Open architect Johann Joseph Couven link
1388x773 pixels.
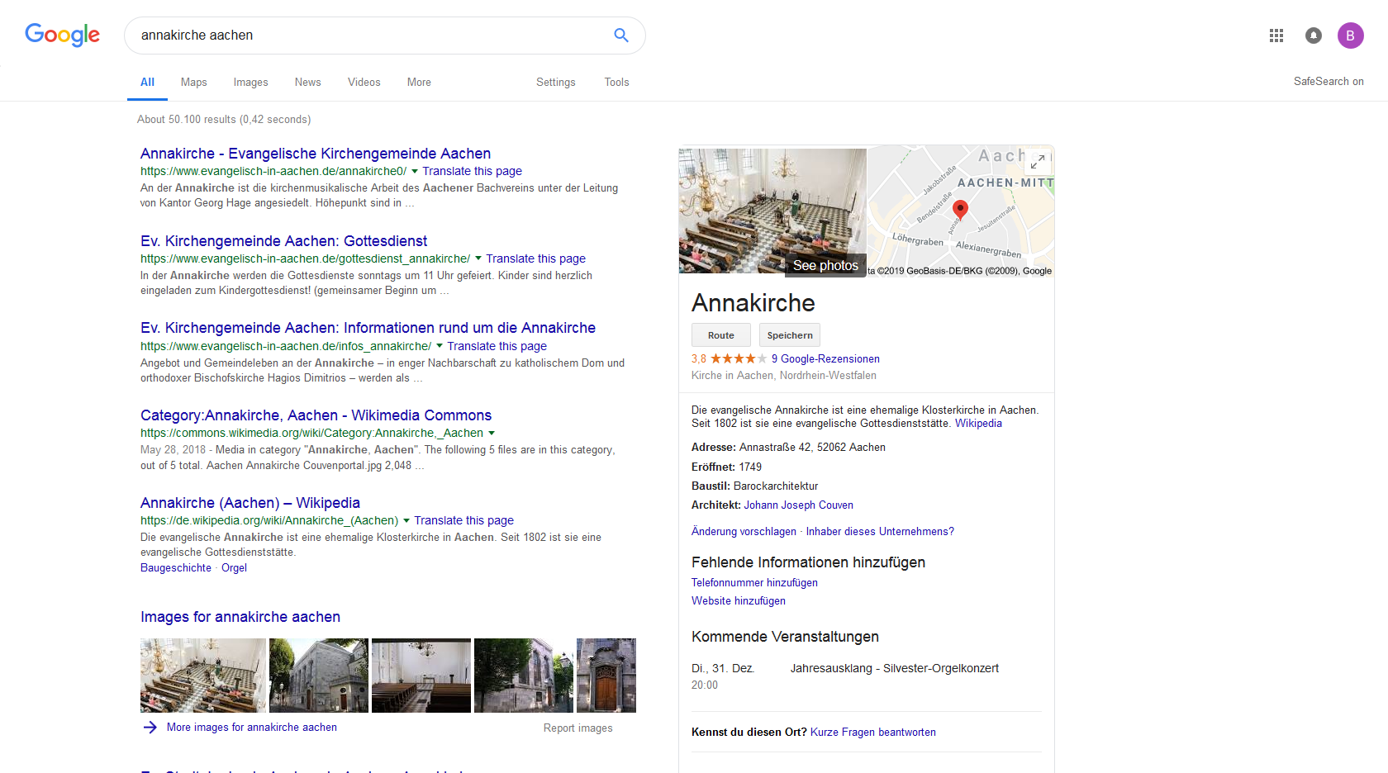pyautogui.click(x=799, y=505)
